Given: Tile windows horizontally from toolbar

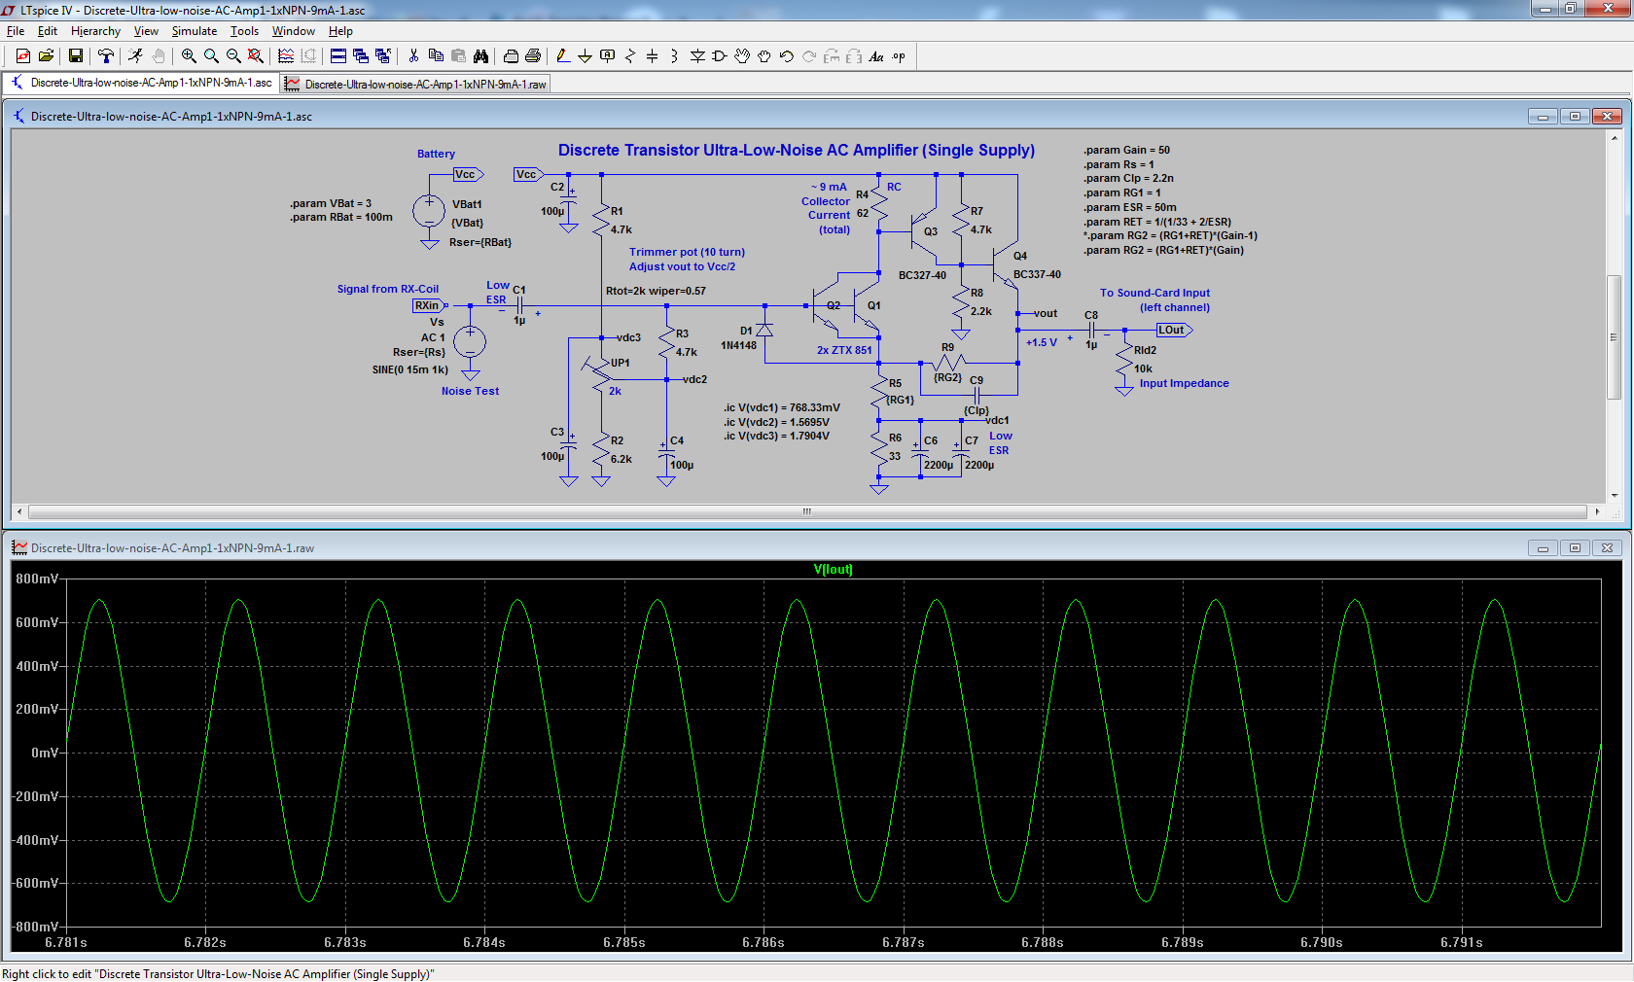Looking at the screenshot, I should (338, 56).
